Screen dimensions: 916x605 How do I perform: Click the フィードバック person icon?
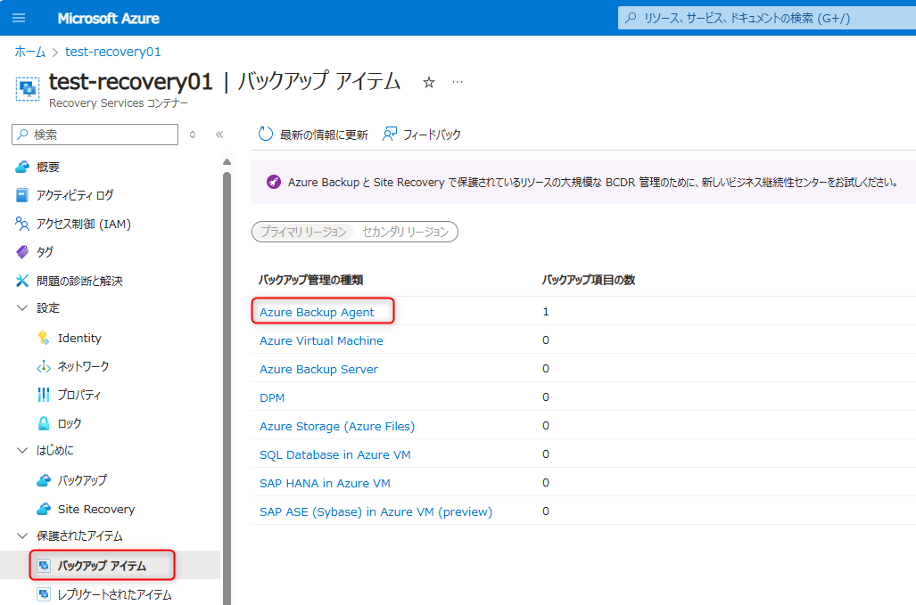pos(390,135)
